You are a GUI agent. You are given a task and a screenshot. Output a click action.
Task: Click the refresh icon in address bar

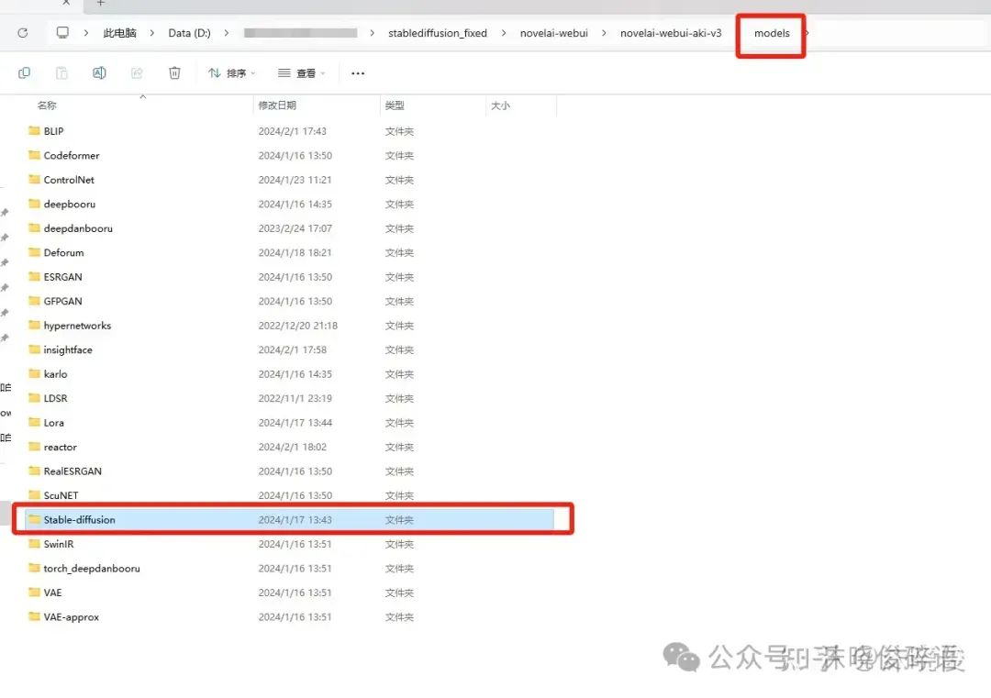pyautogui.click(x=23, y=33)
